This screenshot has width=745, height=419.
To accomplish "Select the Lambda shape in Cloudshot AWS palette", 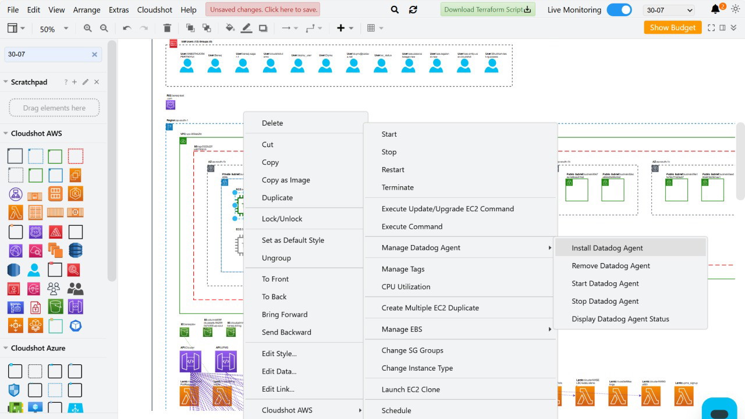I will coord(15,212).
